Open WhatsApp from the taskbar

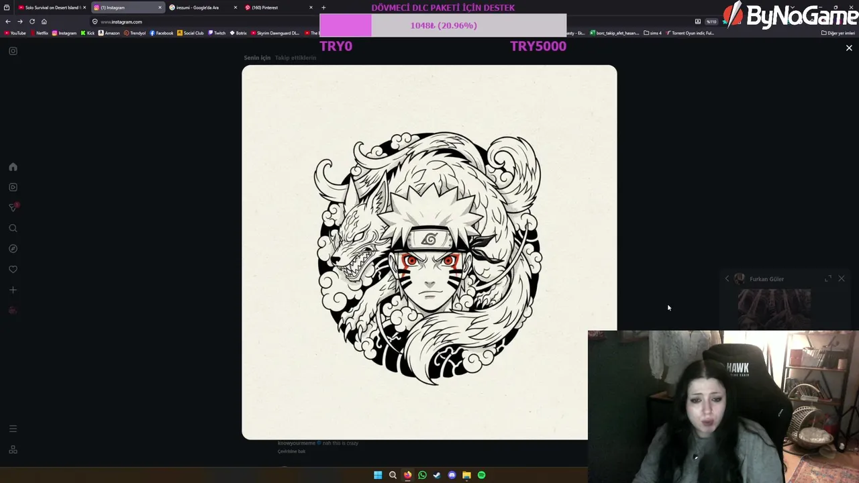tap(422, 475)
